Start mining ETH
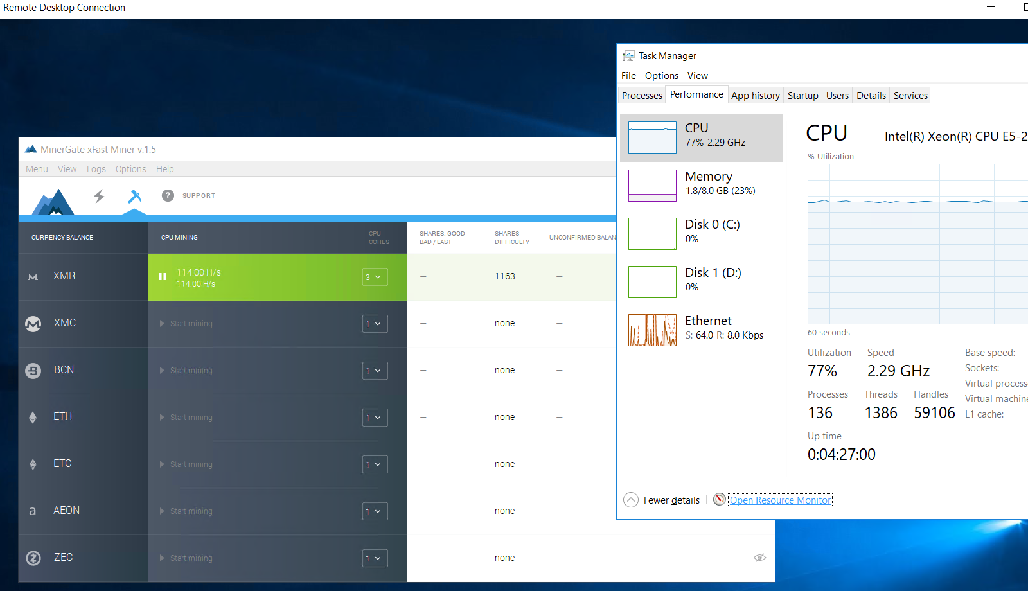 [186, 418]
